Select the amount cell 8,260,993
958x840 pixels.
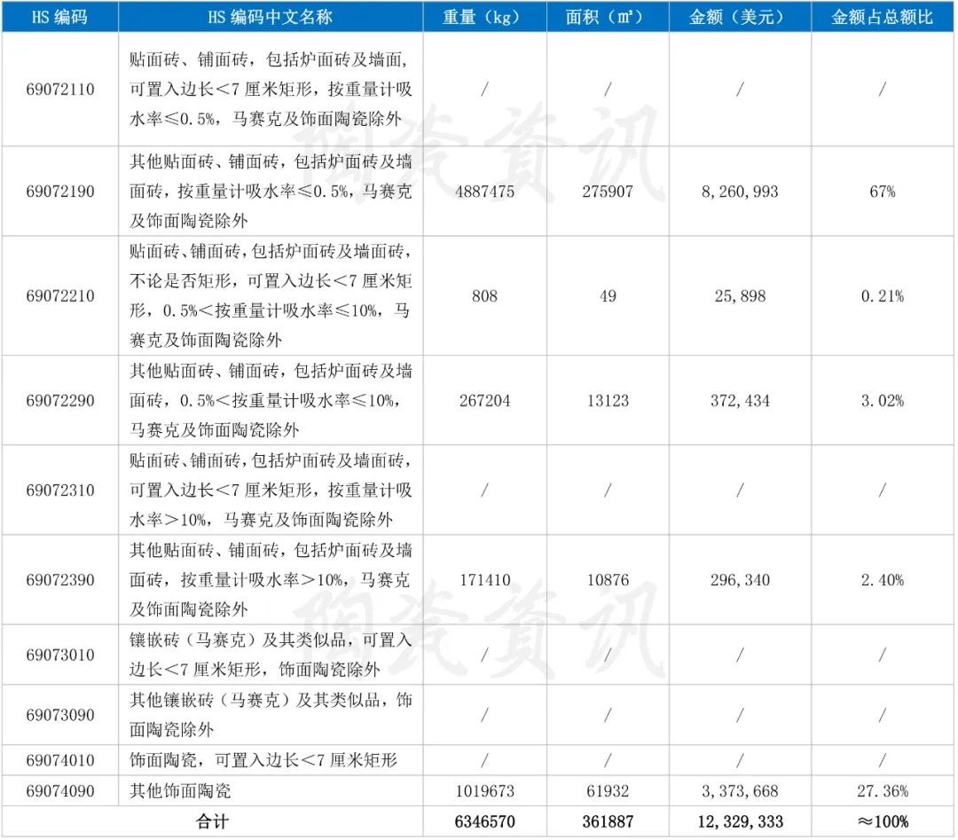pyautogui.click(x=740, y=191)
